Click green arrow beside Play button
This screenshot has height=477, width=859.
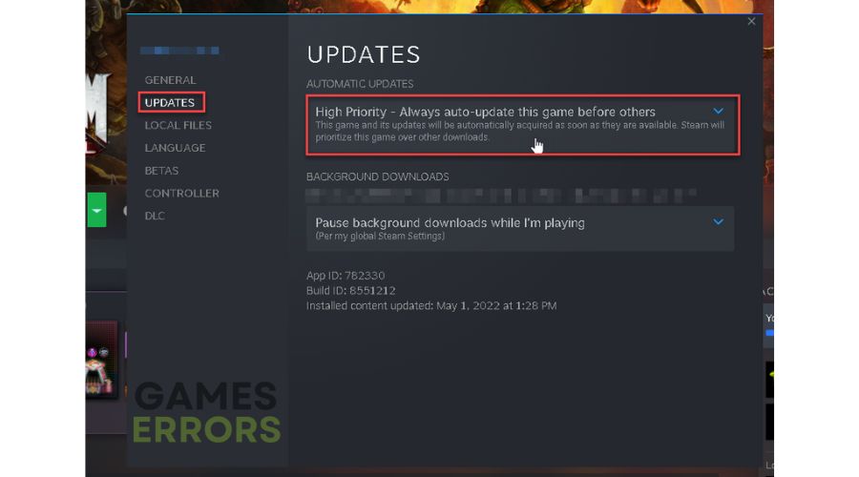point(96,210)
